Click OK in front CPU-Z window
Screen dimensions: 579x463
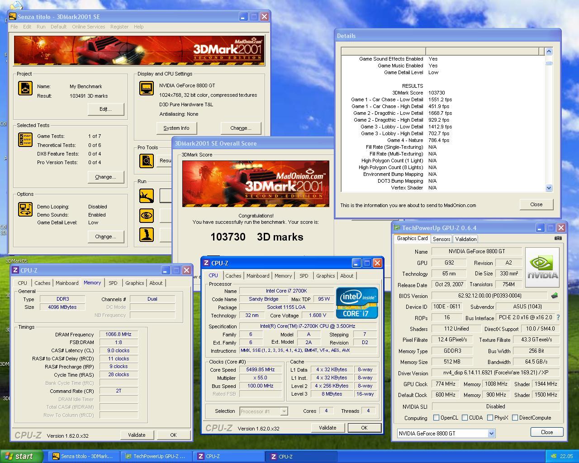[x=364, y=428]
